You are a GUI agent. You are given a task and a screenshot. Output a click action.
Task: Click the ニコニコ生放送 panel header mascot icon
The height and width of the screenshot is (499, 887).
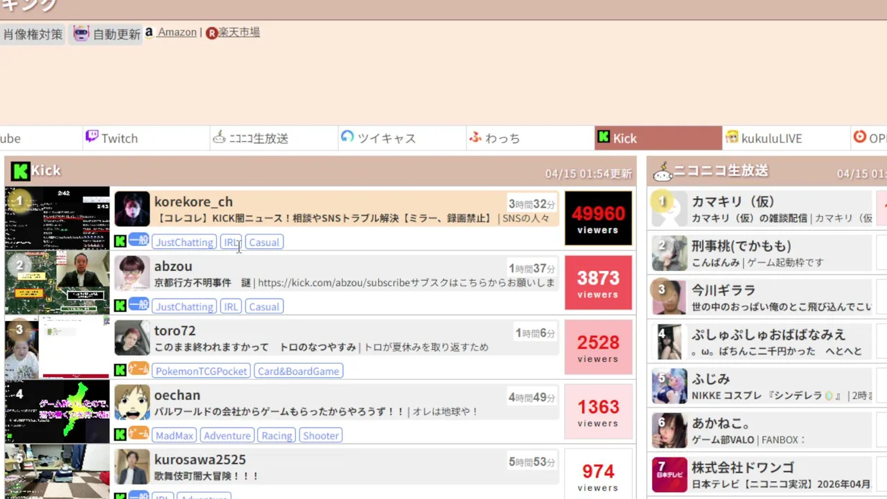coord(662,171)
